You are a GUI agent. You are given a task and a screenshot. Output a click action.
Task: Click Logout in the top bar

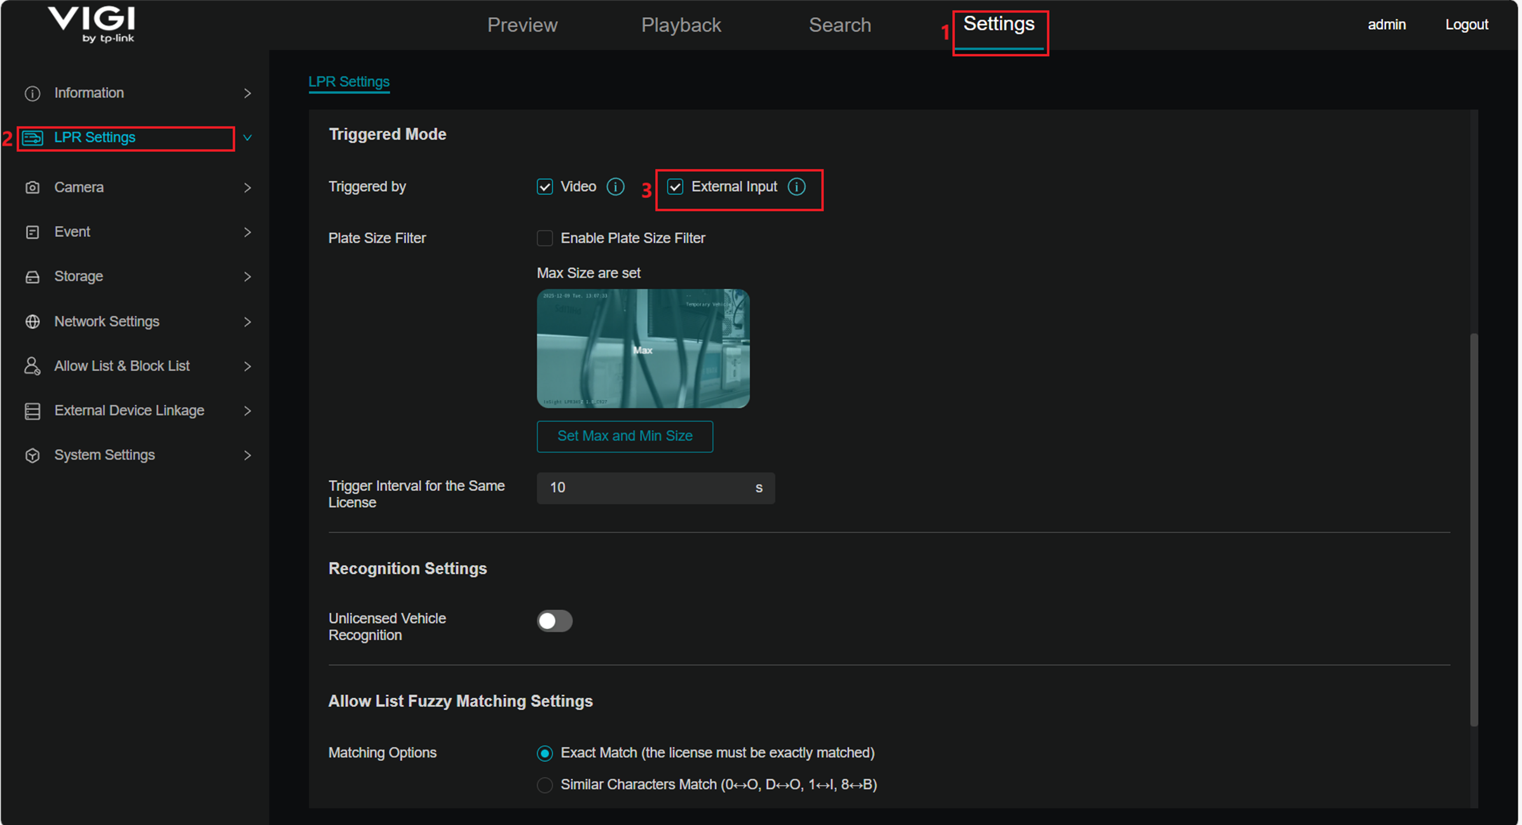(x=1466, y=24)
